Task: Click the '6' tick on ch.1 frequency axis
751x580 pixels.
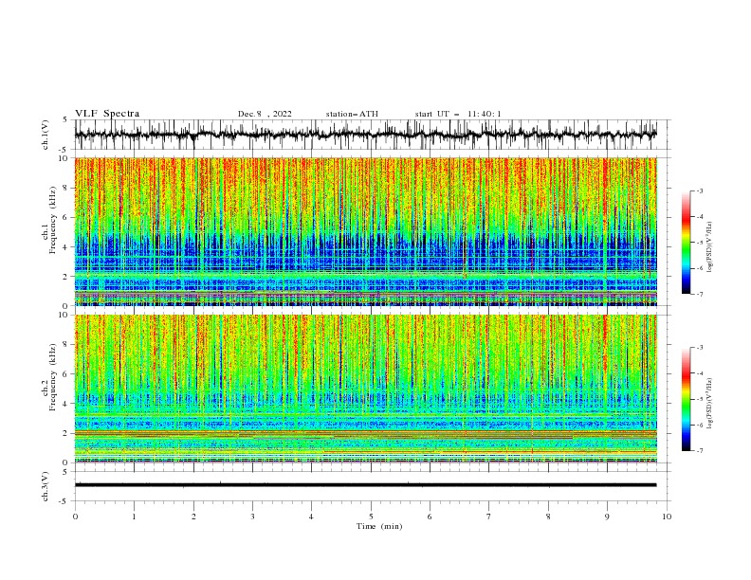Action: pyautogui.click(x=65, y=217)
